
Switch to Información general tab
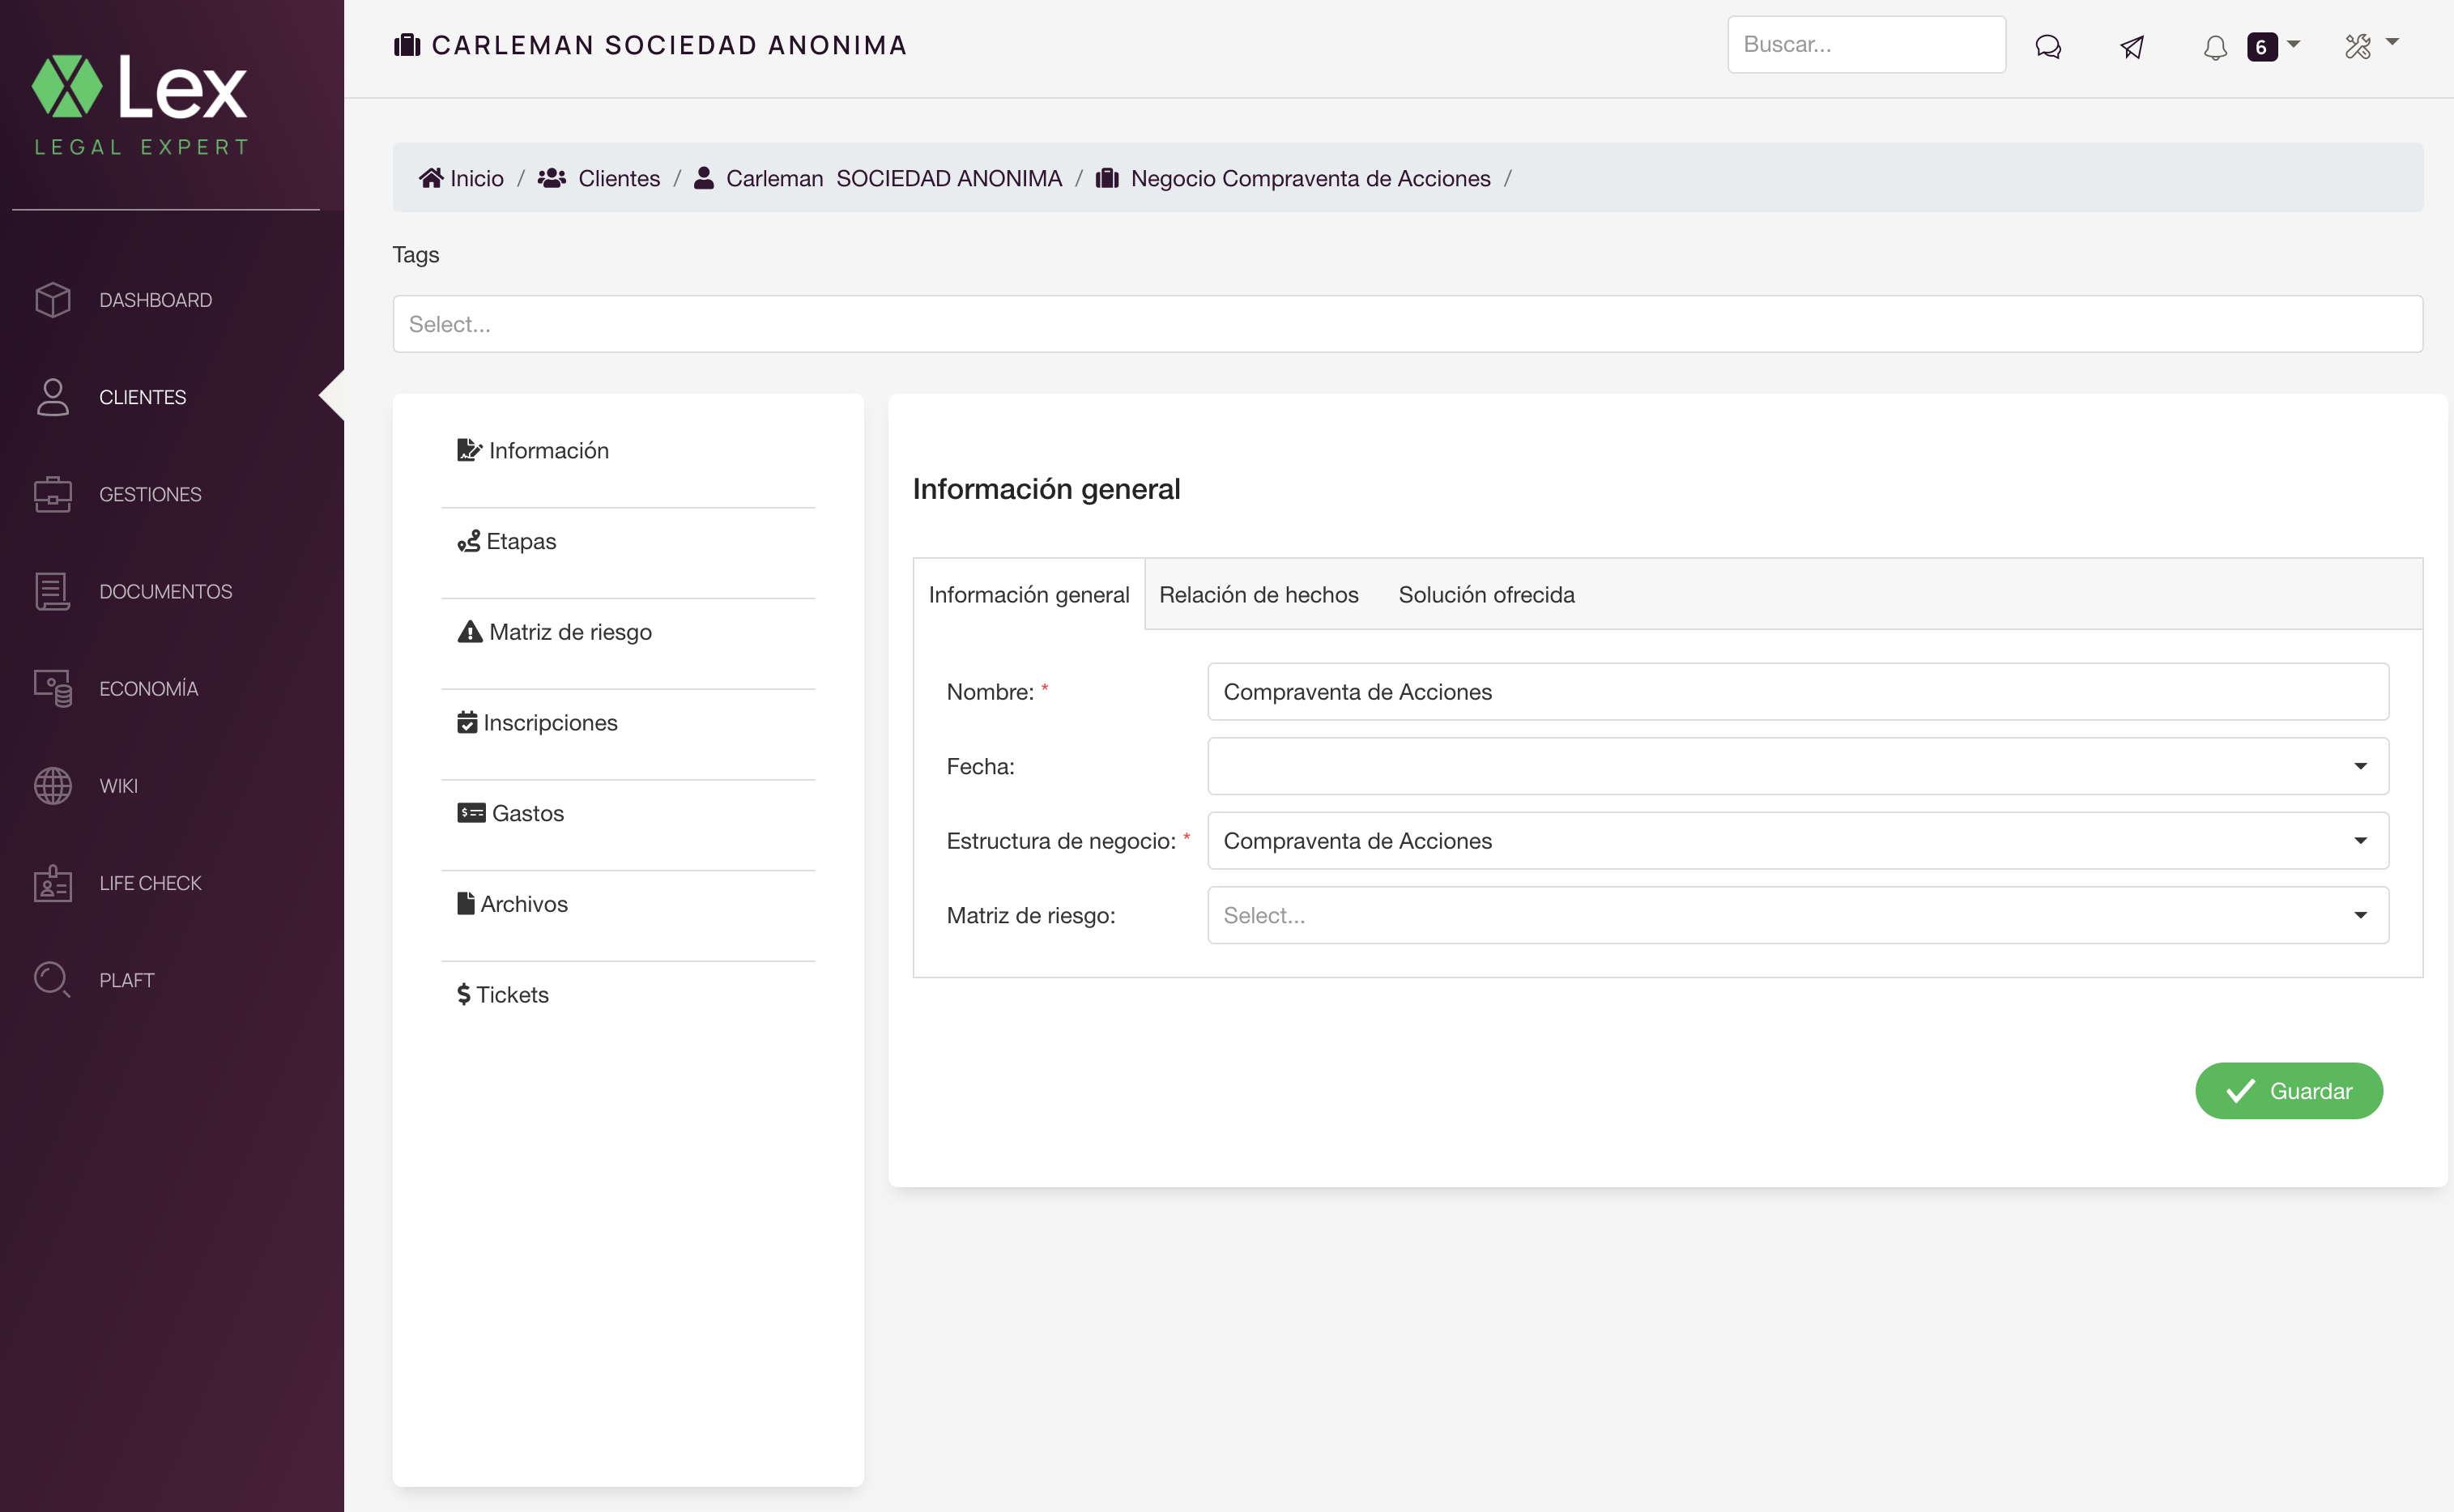(1029, 595)
